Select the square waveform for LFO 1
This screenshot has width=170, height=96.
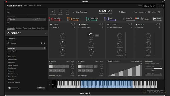point(59,66)
